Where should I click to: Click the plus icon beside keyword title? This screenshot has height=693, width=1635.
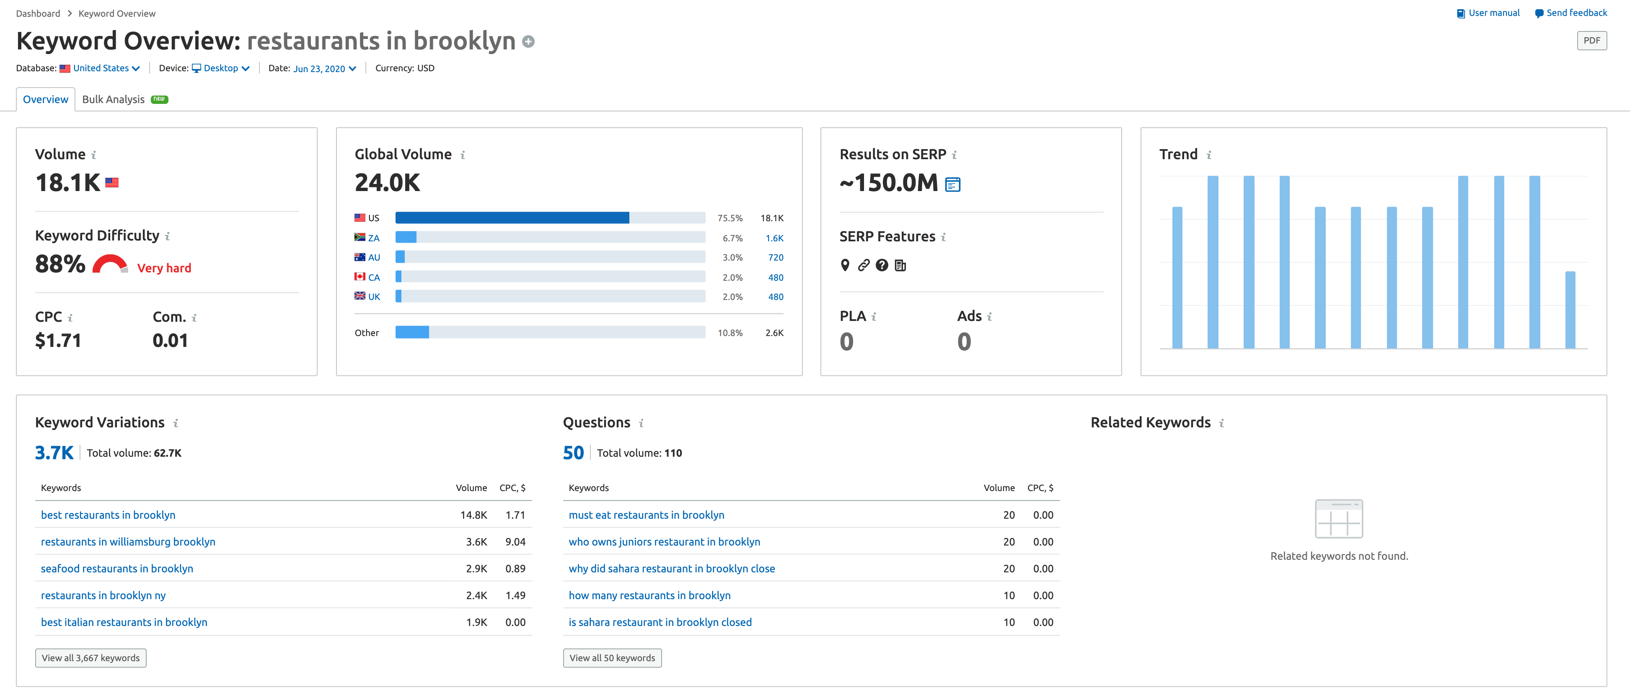pos(528,42)
